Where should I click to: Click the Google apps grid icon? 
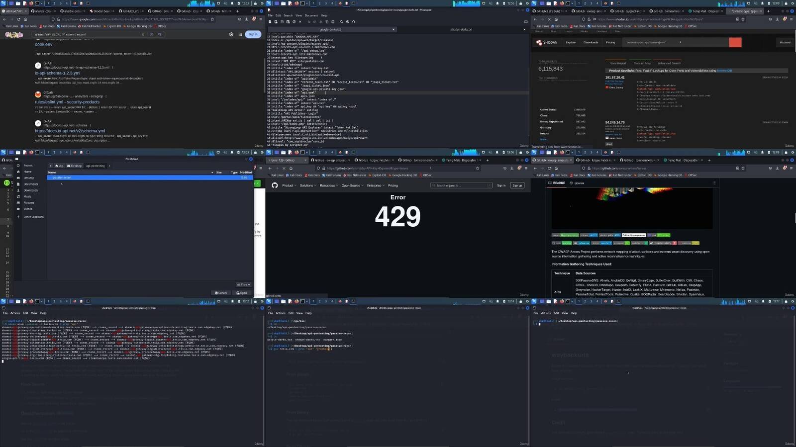point(240,34)
